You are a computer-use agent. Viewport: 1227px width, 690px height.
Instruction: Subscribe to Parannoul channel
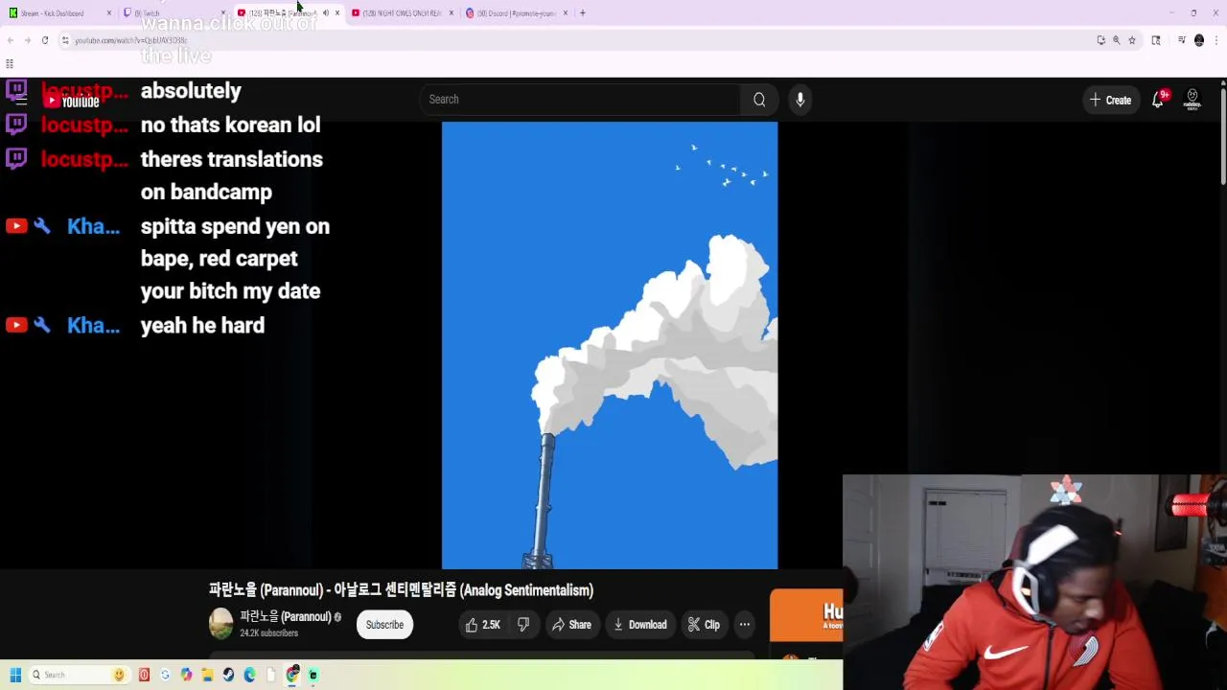pos(384,625)
